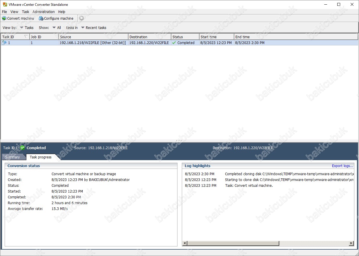This screenshot has height=256, width=359.
Task: Click the VMware Converter app icon in title bar
Action: click(5, 4)
